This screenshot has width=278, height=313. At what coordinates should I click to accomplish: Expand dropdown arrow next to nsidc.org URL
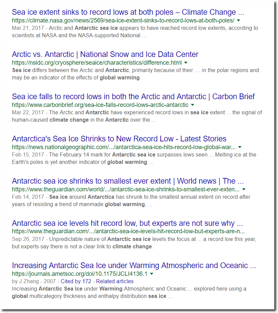[186, 63]
